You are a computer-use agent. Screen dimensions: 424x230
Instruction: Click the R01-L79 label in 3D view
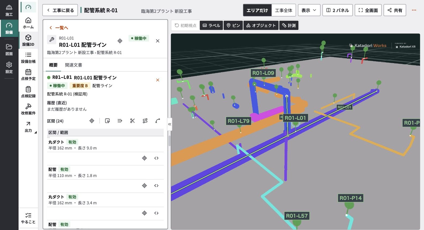238,121
